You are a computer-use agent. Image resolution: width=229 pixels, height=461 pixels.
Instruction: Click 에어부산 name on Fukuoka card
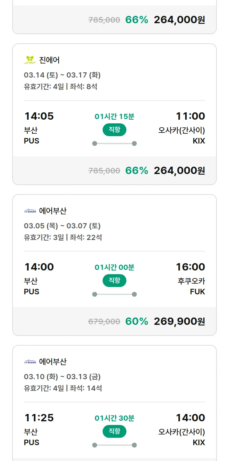coord(53,211)
